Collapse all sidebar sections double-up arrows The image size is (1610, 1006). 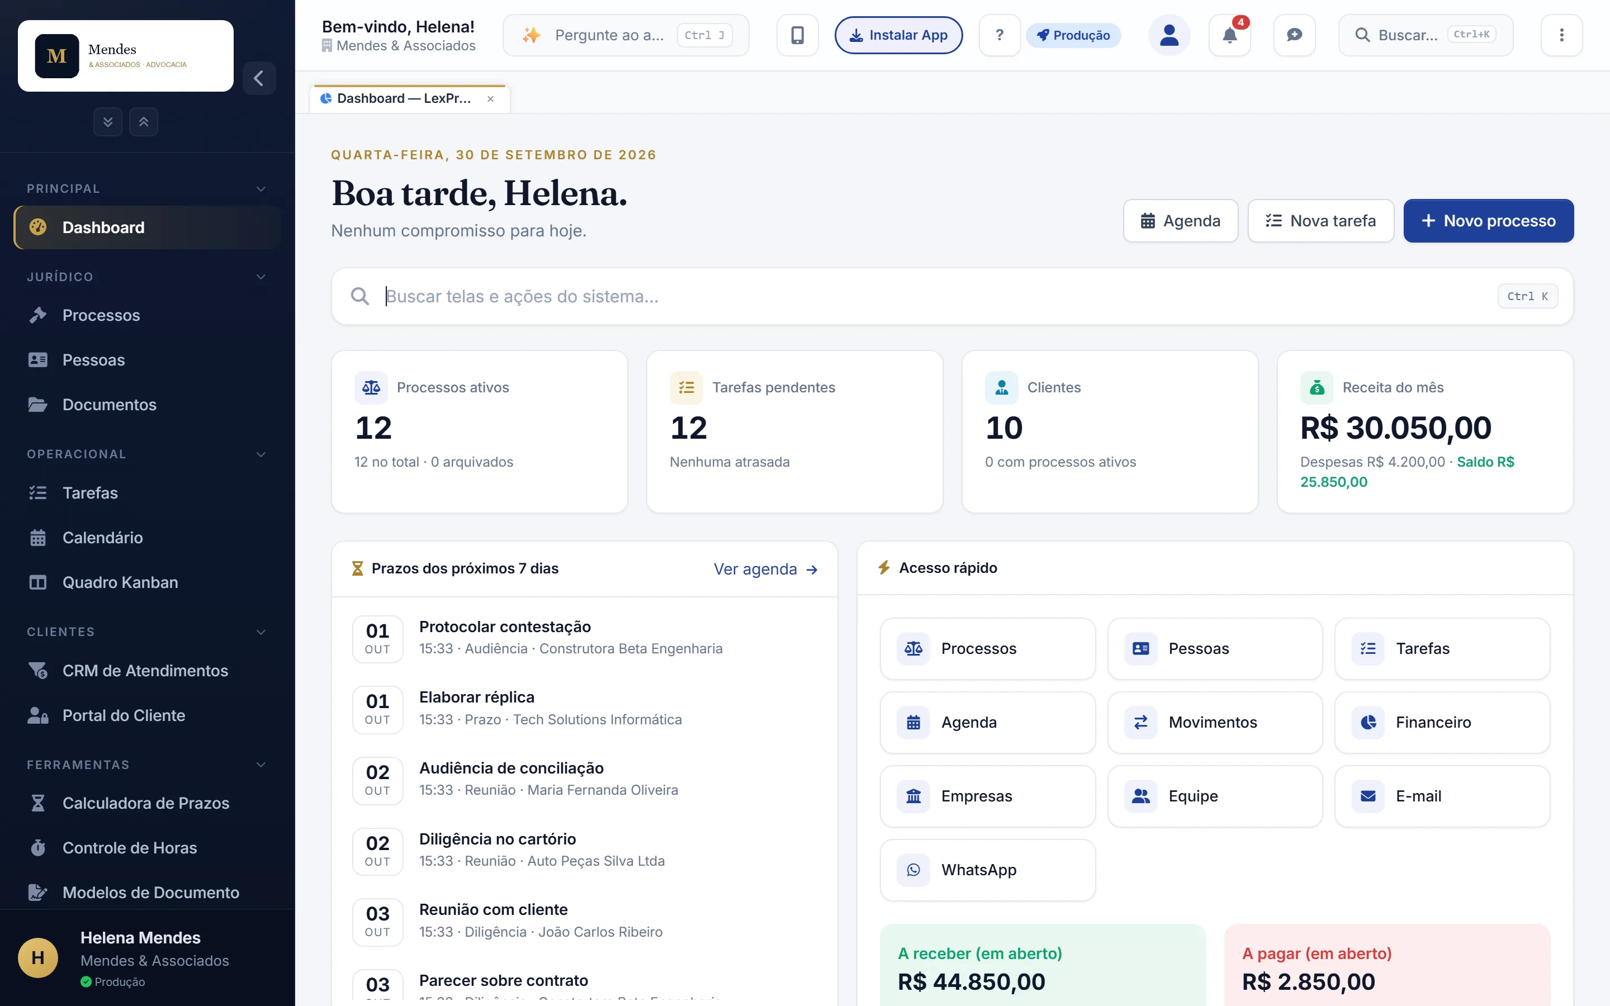tap(144, 122)
